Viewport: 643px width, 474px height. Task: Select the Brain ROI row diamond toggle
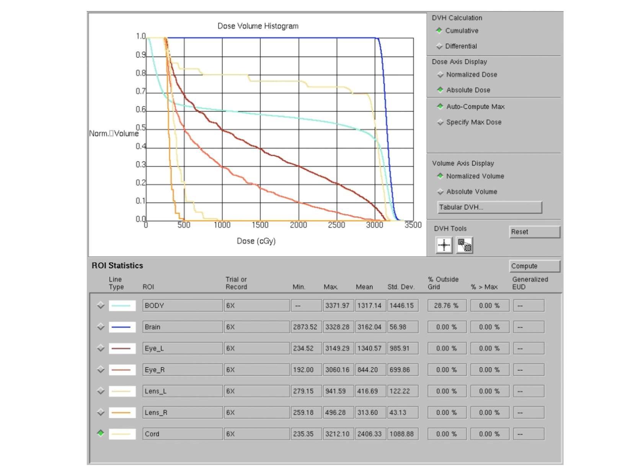tap(101, 327)
